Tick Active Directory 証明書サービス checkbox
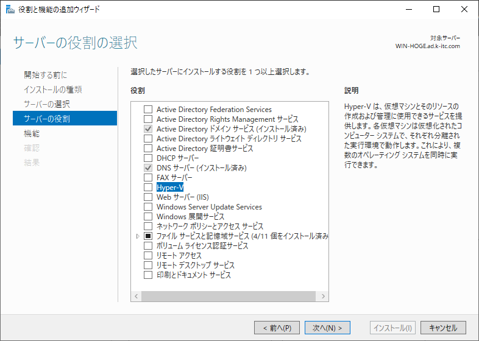479x341 pixels. (148, 149)
